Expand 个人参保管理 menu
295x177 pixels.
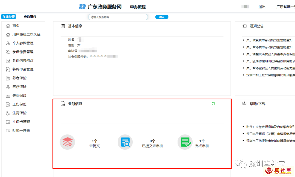[x=23, y=43]
